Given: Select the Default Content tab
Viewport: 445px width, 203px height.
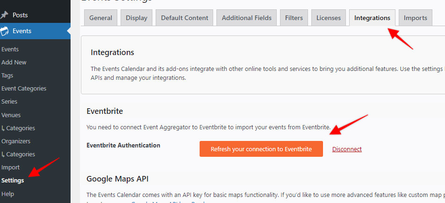Looking at the screenshot, I should coord(185,18).
